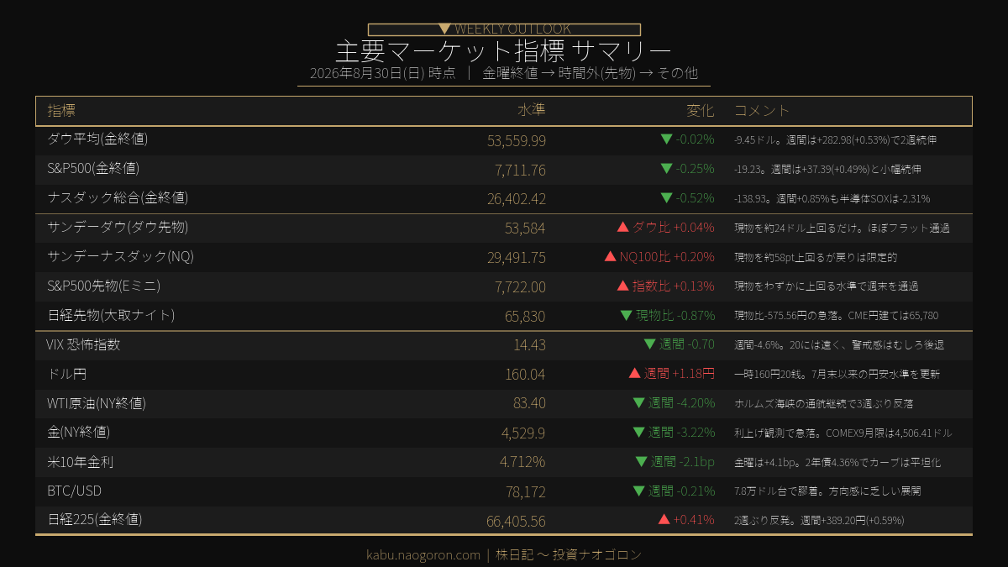Viewport: 1008px width, 567px height.
Task: Click the red up arrow beside 週間 +1.18円
Action: [635, 373]
